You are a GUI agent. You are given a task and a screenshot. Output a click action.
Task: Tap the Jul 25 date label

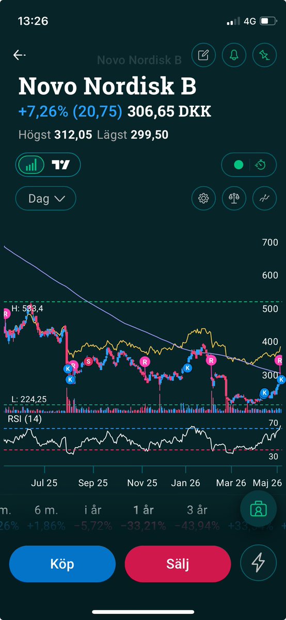coord(44,483)
